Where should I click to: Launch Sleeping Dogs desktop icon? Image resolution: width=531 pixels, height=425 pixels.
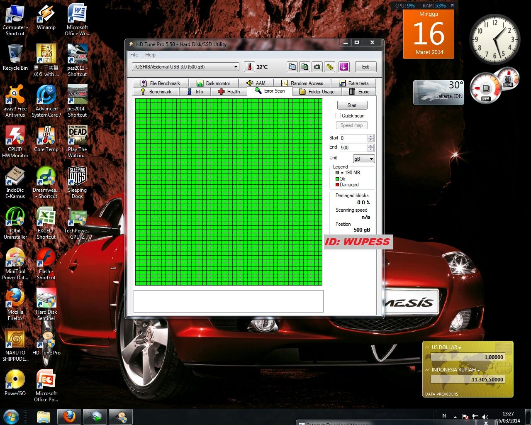77,183
